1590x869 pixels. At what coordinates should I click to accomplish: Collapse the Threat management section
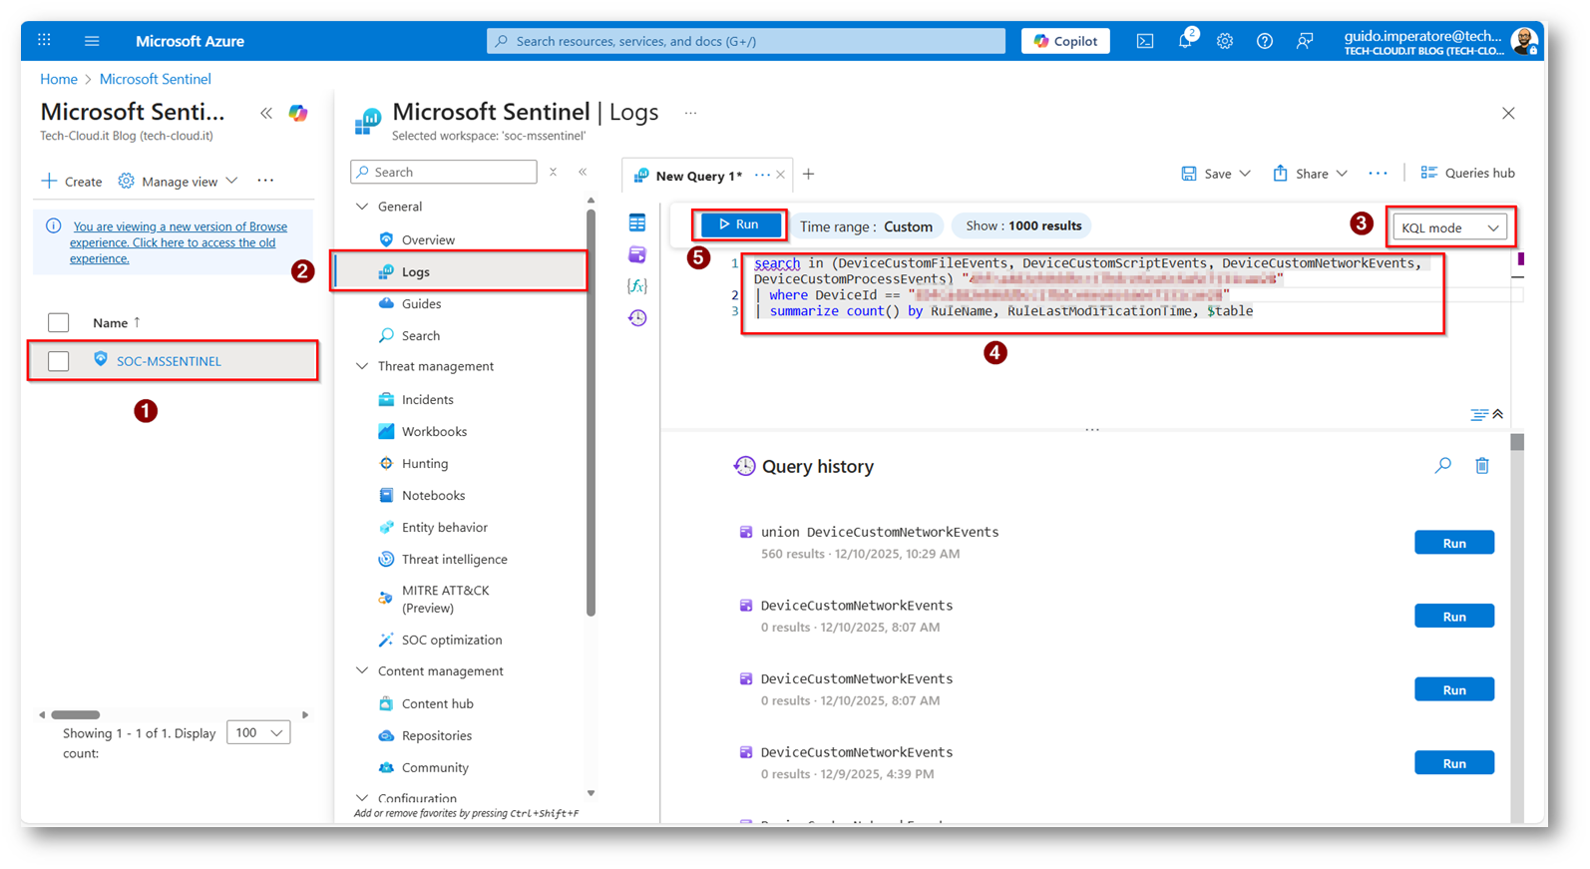[x=362, y=366]
